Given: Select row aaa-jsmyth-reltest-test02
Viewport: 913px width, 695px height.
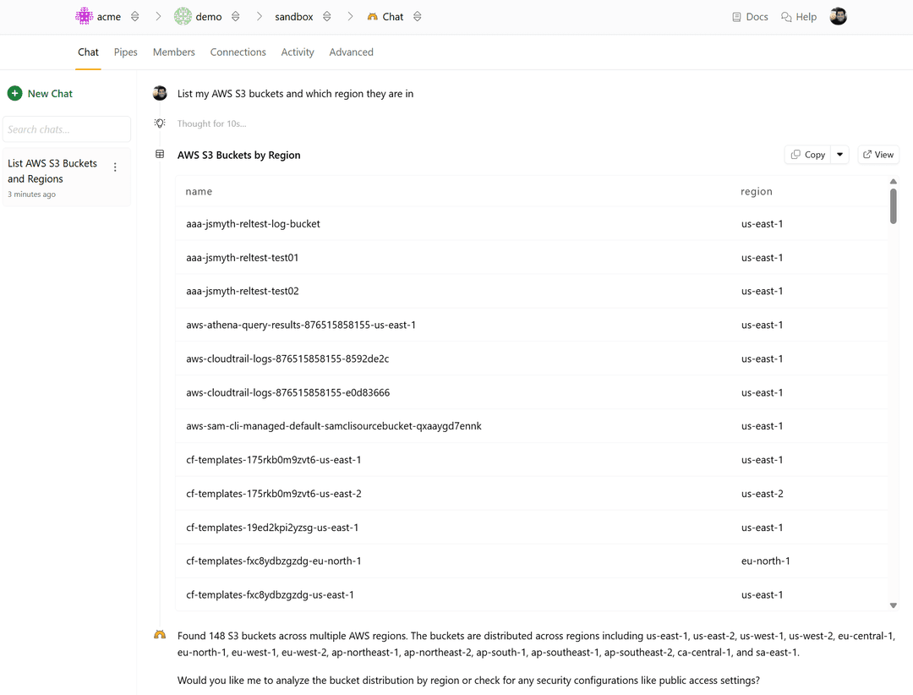Looking at the screenshot, I should [x=532, y=291].
